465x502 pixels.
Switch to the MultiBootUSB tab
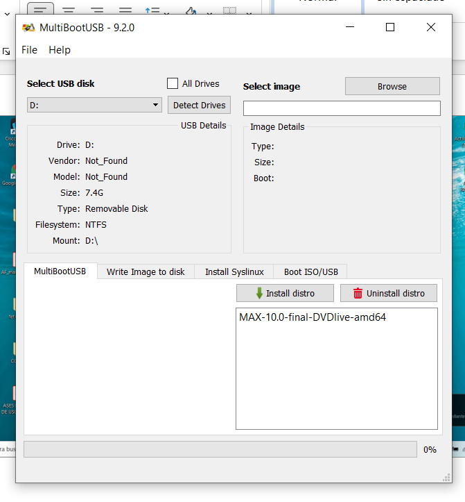point(60,271)
